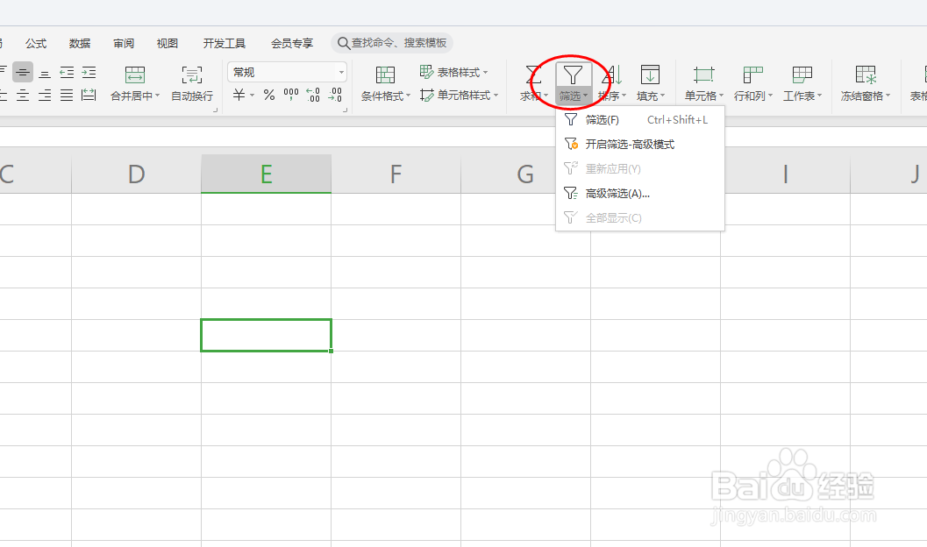Screen dimensions: 927x547
Task: Select column D header
Action: (137, 174)
